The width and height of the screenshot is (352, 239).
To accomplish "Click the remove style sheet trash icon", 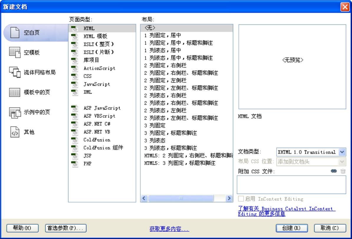I will coord(343,171).
